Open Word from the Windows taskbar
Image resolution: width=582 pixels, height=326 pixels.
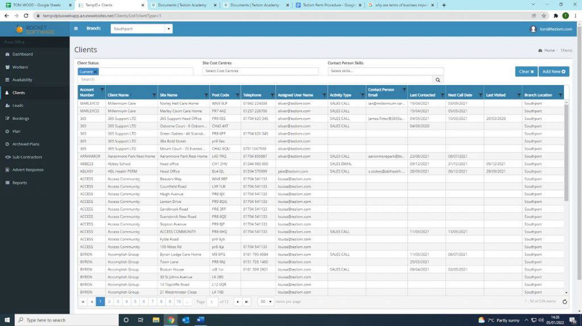click(x=201, y=320)
